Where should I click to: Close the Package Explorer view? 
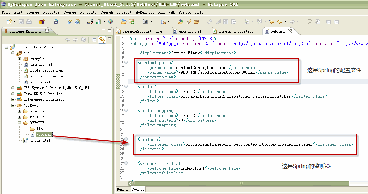pyautogui.click(x=47, y=31)
